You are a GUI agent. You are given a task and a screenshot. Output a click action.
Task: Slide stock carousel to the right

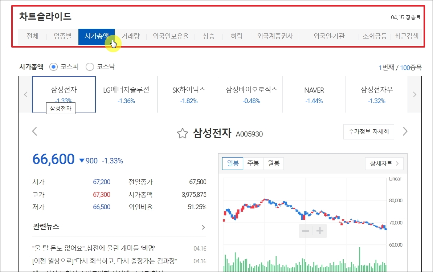click(x=414, y=94)
